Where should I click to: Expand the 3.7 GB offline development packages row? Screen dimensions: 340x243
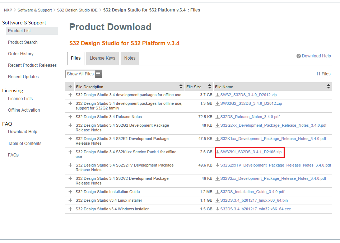tap(70, 95)
